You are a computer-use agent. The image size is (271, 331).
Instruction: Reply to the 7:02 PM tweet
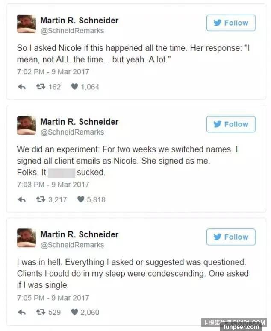(21, 87)
